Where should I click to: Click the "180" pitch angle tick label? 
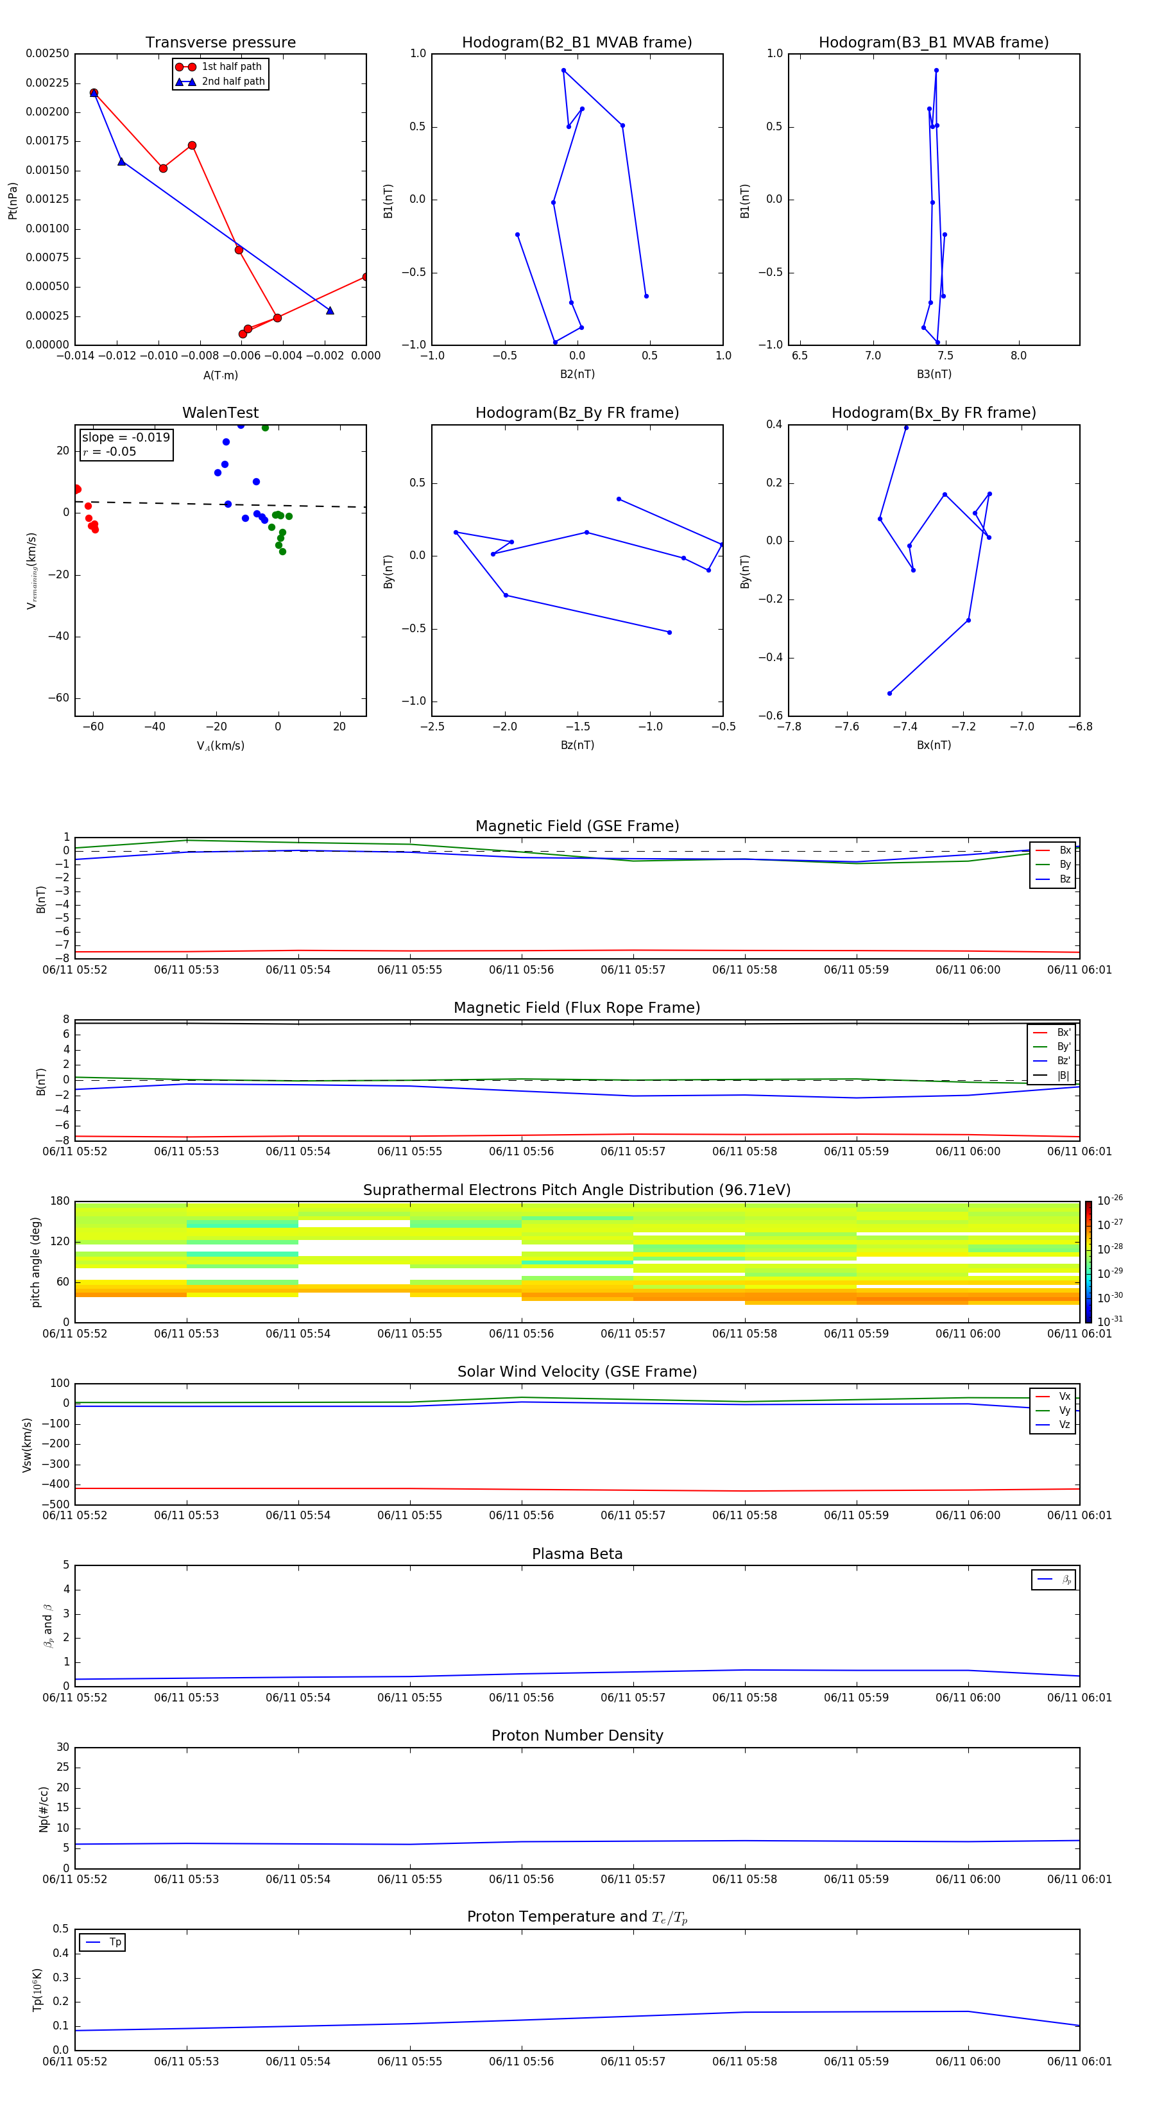point(60,1201)
